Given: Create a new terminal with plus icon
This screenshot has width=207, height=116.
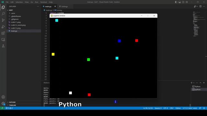Looking at the screenshot, I should (x=191, y=83).
